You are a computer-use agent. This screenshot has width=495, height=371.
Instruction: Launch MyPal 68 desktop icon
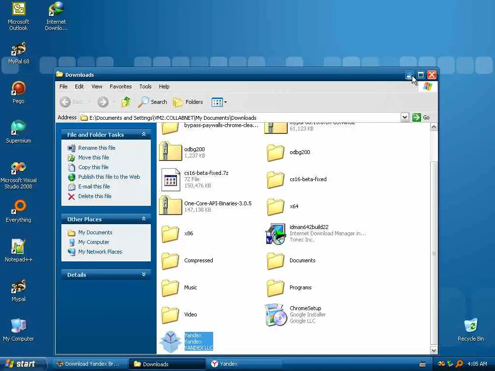click(x=18, y=53)
